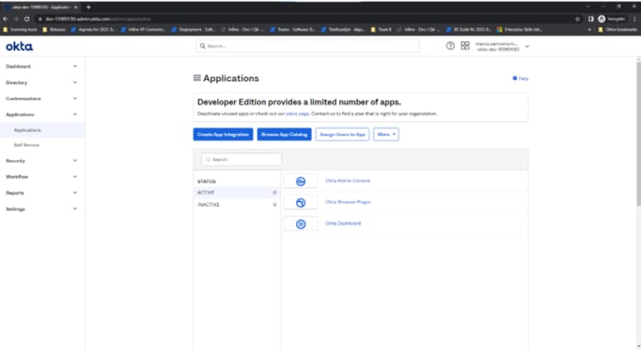The height and width of the screenshot is (363, 641).
Task: Open a new browser tab with plus icon
Action: coord(89,7)
